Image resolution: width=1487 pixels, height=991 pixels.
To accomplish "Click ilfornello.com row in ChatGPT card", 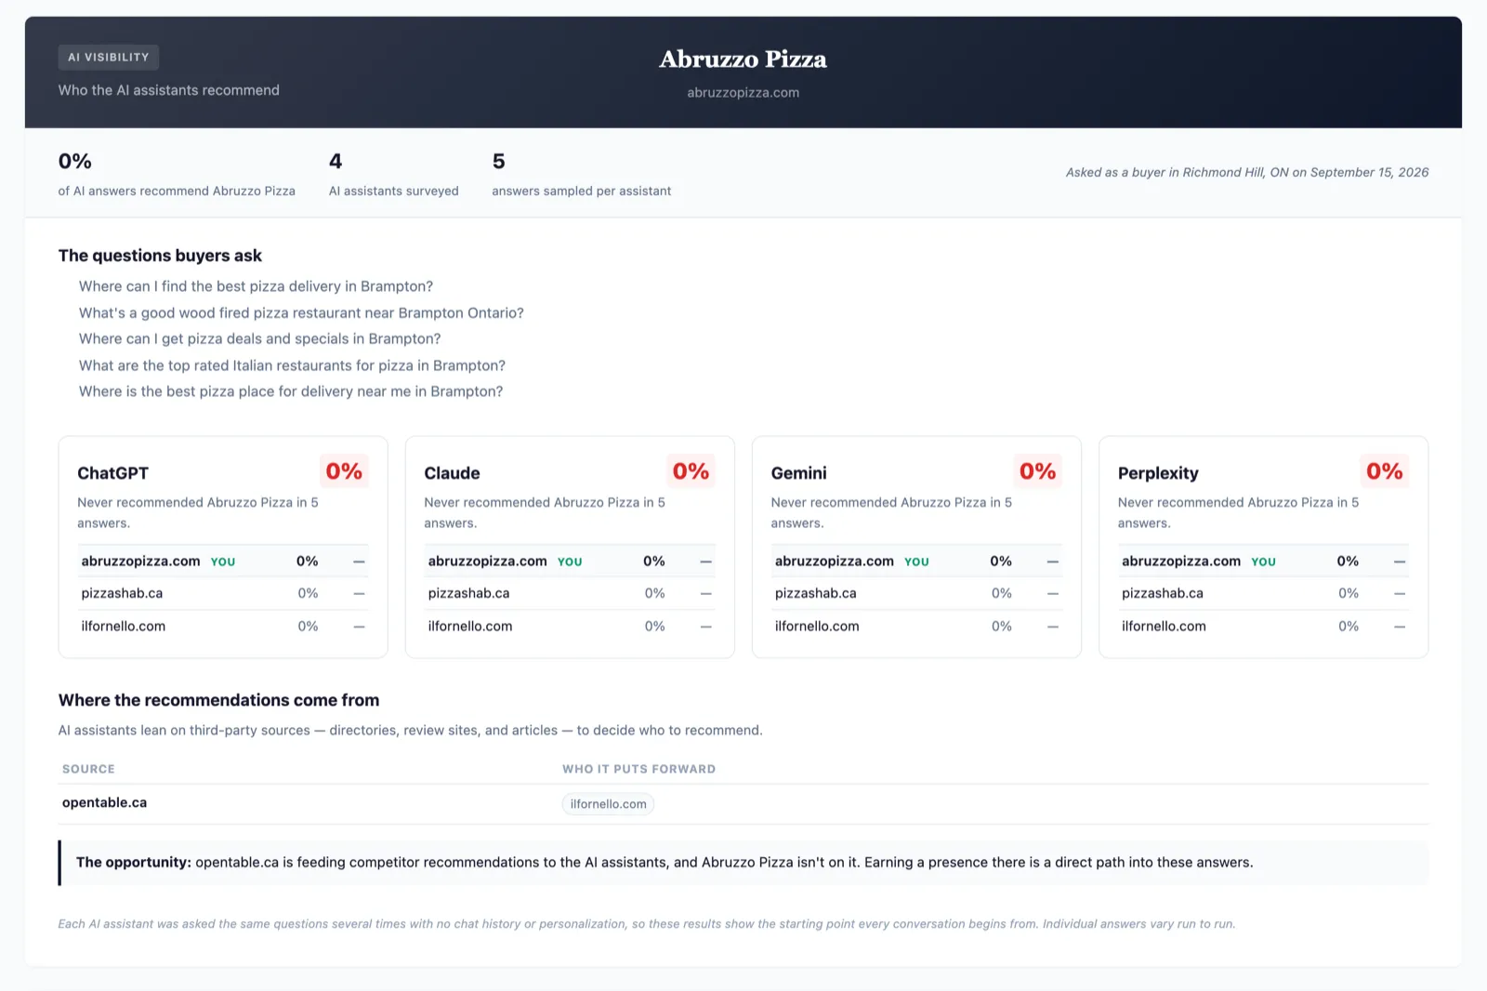I will (223, 627).
